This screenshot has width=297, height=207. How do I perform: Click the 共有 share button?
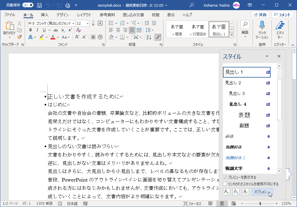coord(260,15)
